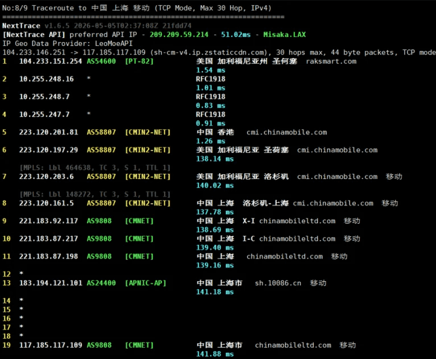Click the 138.14 ms latency value
Viewport: 436px width, 359px height.
pos(215,159)
